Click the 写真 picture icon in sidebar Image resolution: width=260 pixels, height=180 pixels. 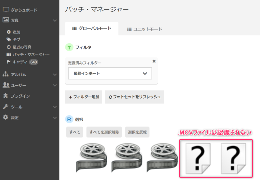(x=6, y=20)
